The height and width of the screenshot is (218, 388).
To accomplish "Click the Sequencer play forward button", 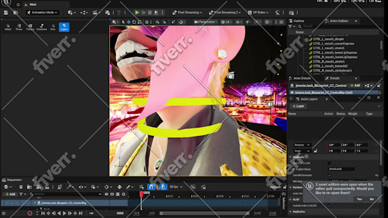I will pyautogui.click(x=64, y=213).
